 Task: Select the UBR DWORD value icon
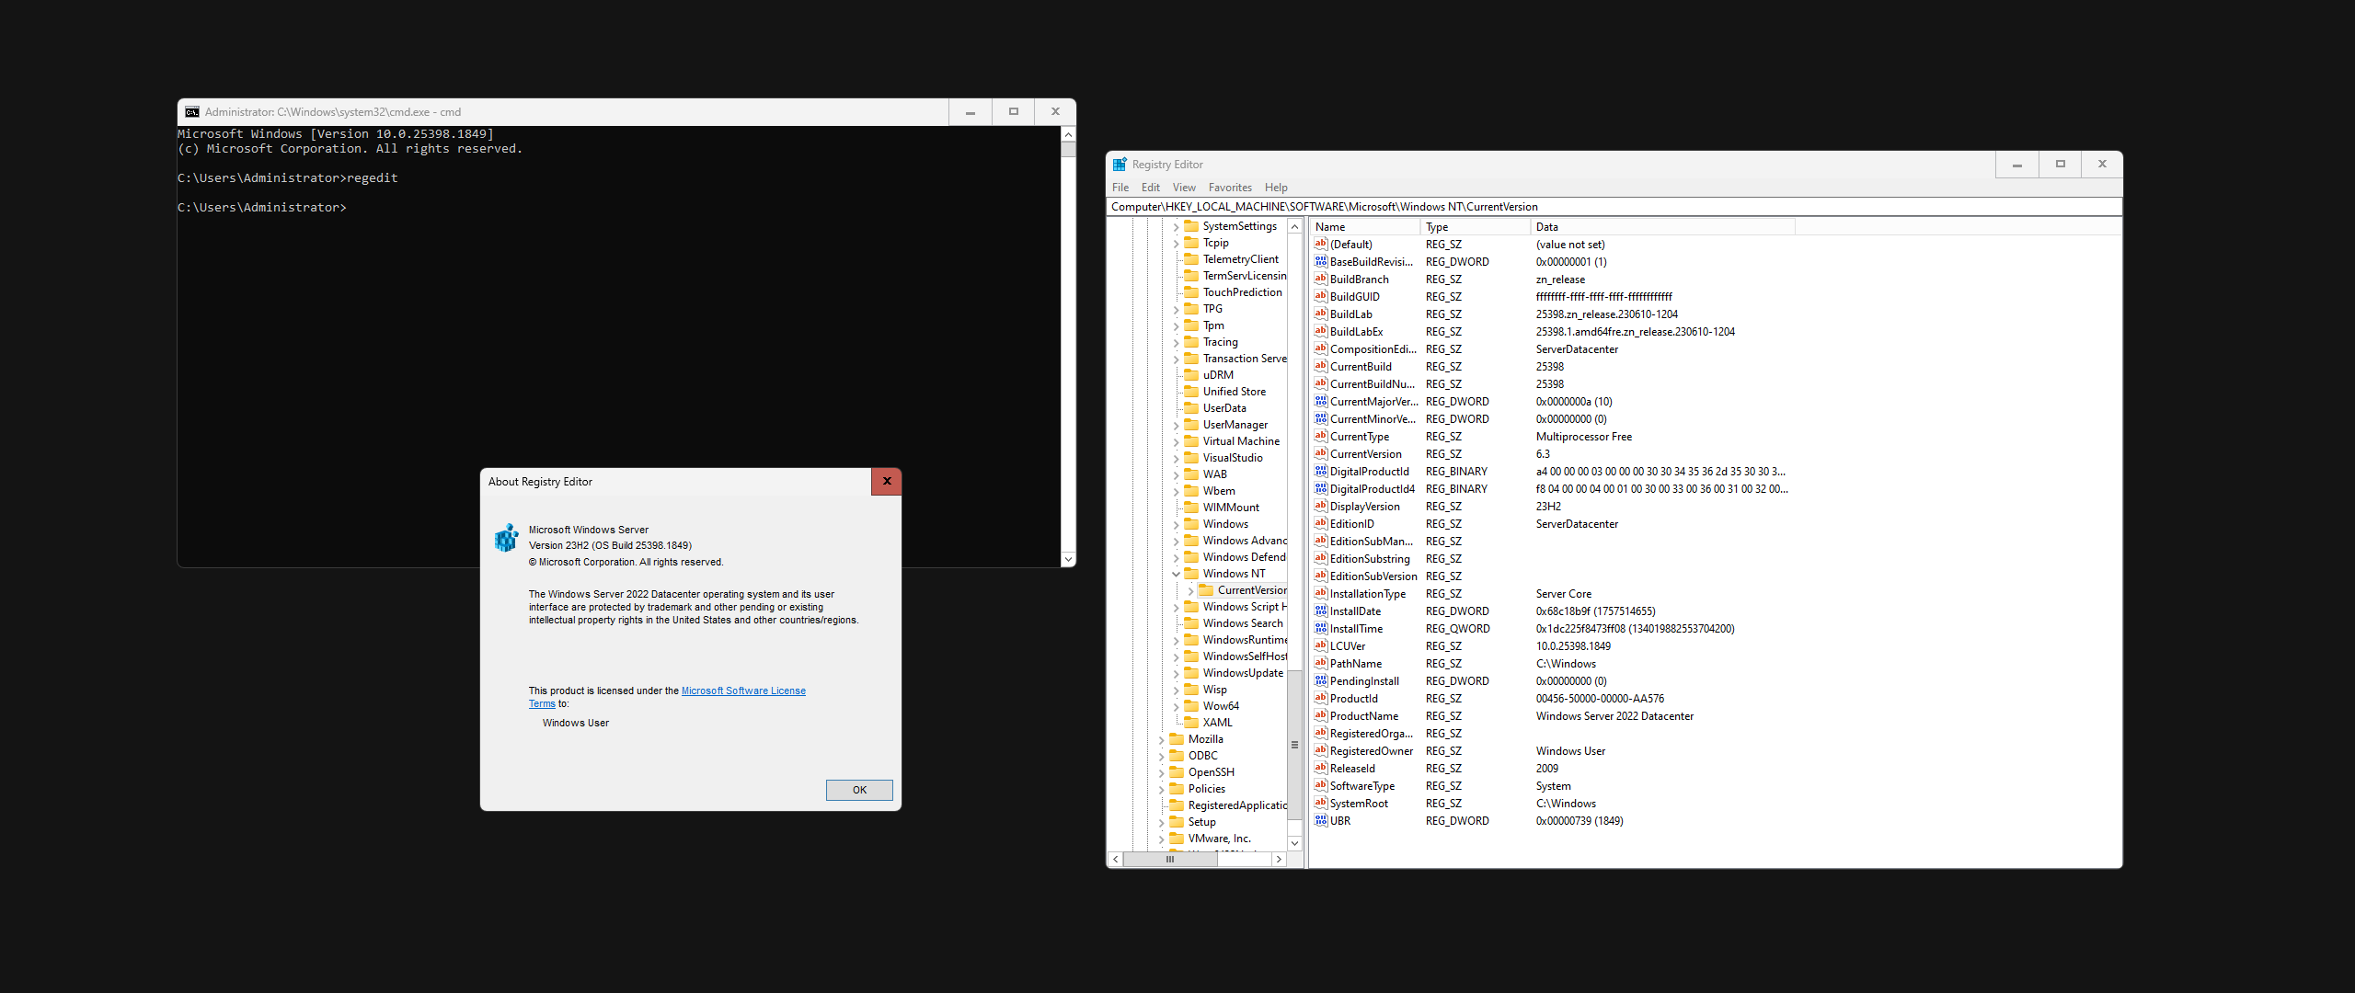[x=1321, y=820]
